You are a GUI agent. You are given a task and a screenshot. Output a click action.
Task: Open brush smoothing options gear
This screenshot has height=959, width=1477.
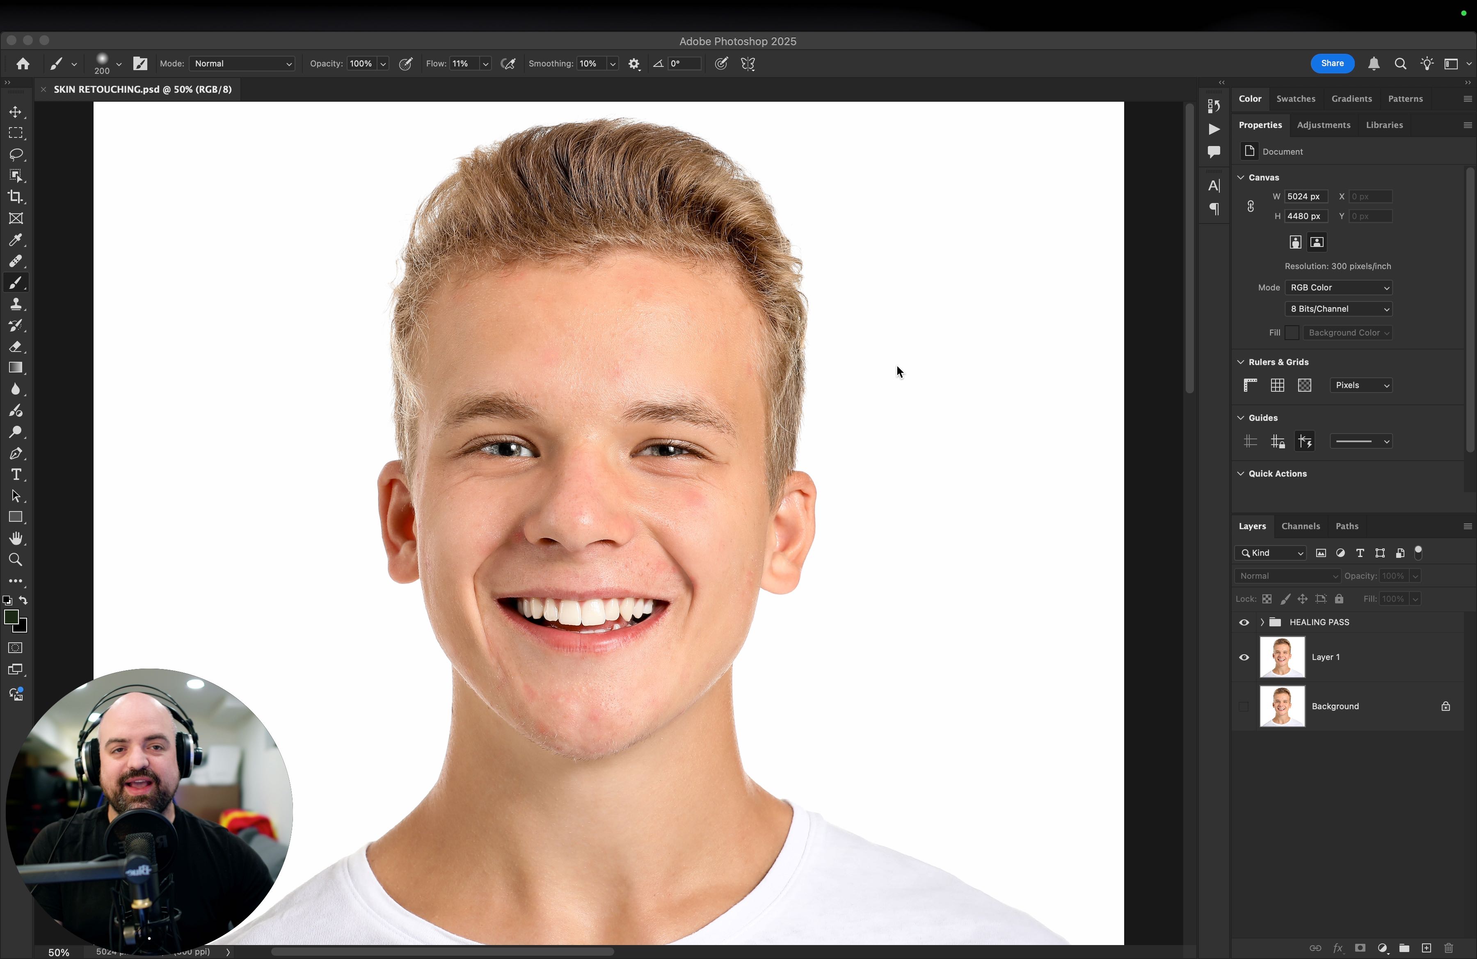click(x=633, y=64)
